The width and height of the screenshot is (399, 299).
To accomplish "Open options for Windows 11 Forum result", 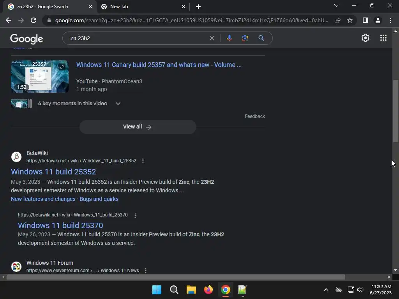I will click(146, 271).
